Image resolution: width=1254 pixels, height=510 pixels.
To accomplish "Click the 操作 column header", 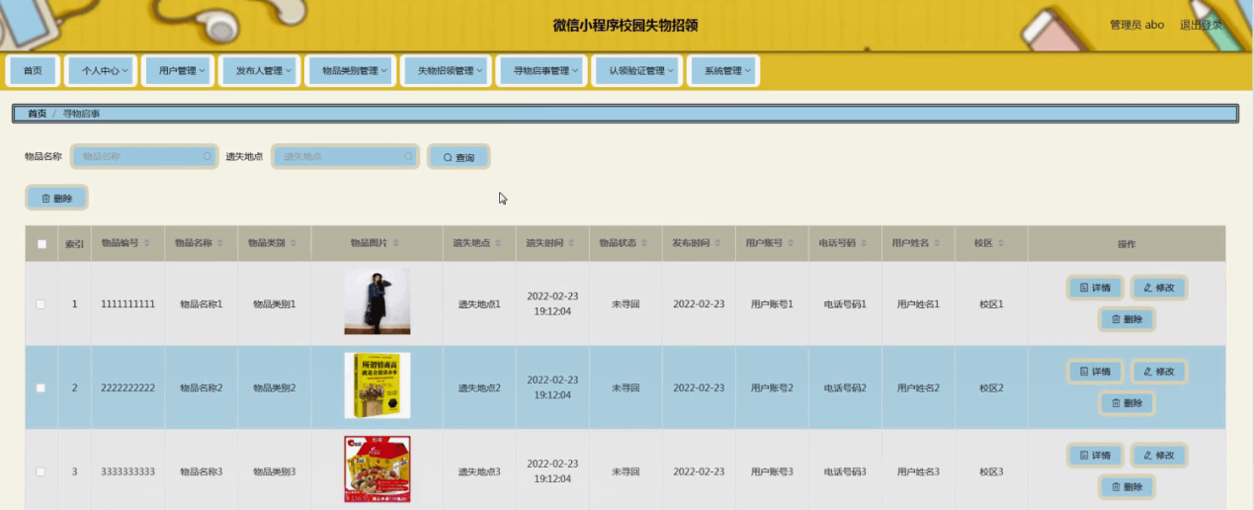I will coord(1127,244).
